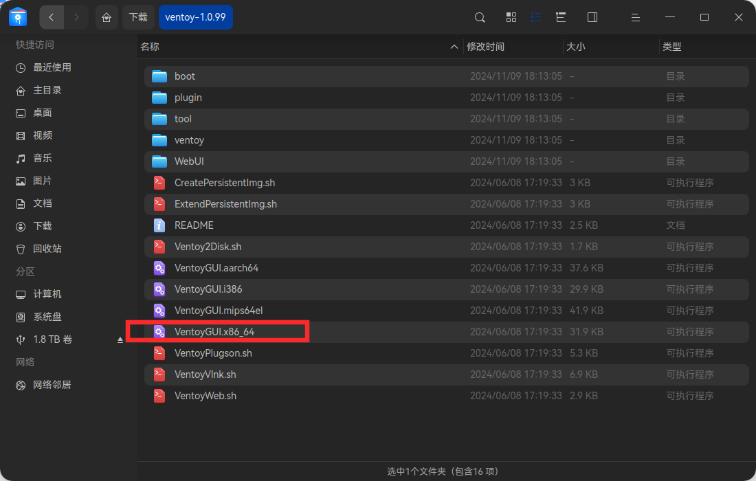Select the VentoyWeb.sh script icon
Screen dimensions: 756x481
(159, 396)
